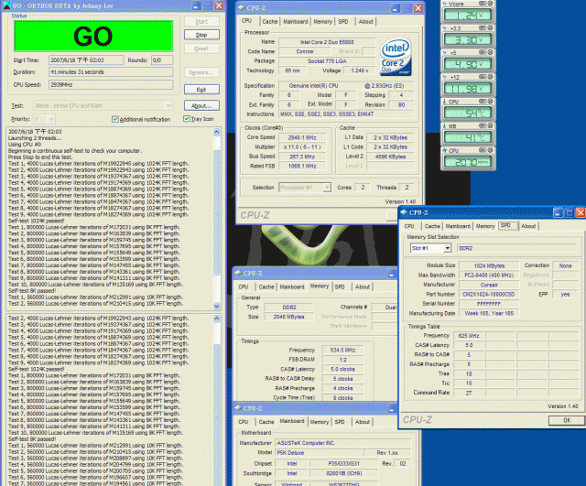
Task: Click the title icon of the CPU-Z Mainboard window
Action: (238, 408)
